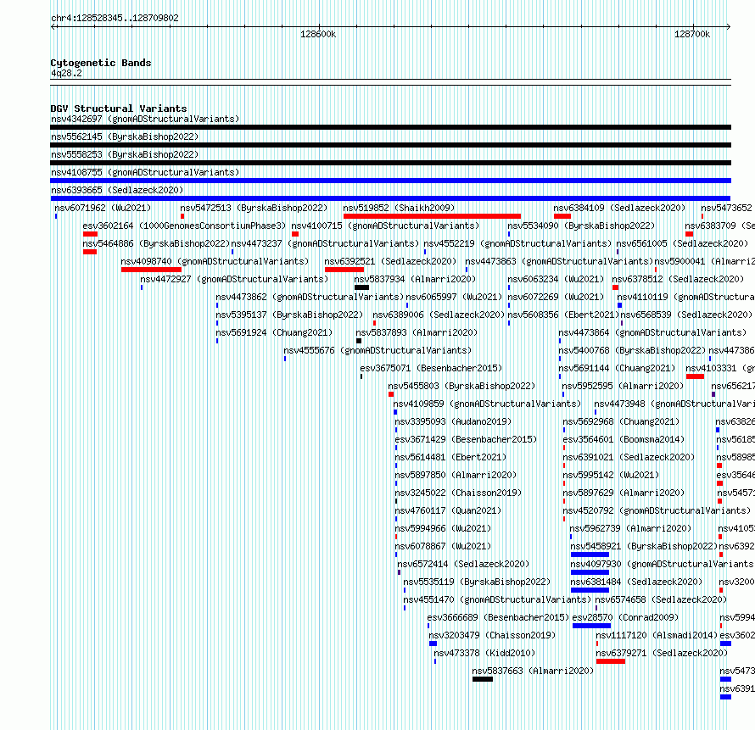Open the nsv6065997 Wu2021 variant

[454, 297]
